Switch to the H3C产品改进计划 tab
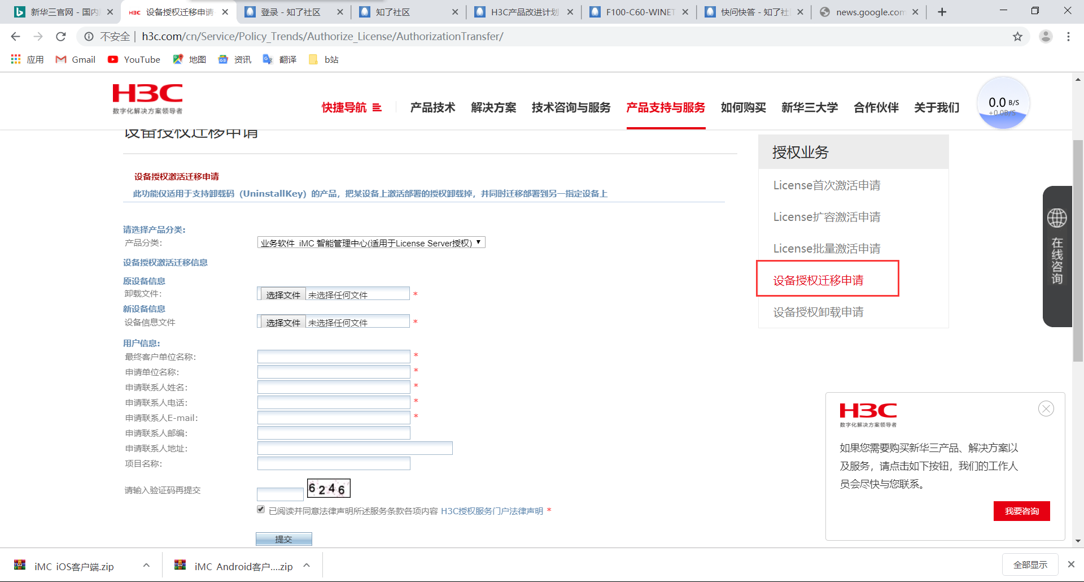1084x582 pixels. [523, 12]
